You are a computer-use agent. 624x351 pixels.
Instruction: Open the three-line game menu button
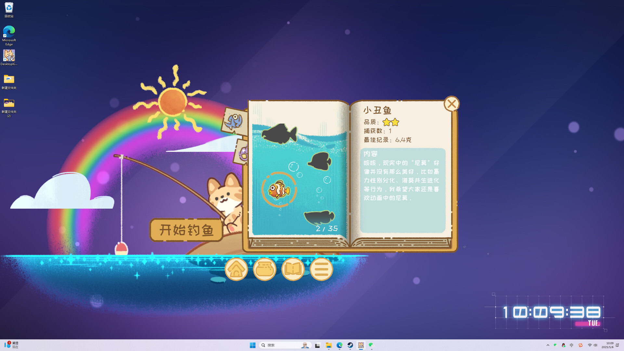321,269
